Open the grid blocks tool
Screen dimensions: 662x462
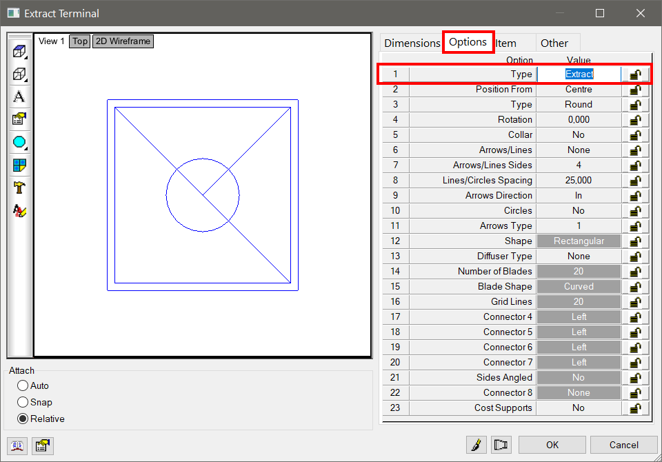pyautogui.click(x=19, y=165)
